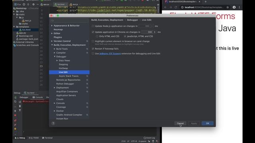The width and height of the screenshot is (255, 143).
Task: Select JavaScript, HTML and CSS radio option
Action: coord(125,36)
